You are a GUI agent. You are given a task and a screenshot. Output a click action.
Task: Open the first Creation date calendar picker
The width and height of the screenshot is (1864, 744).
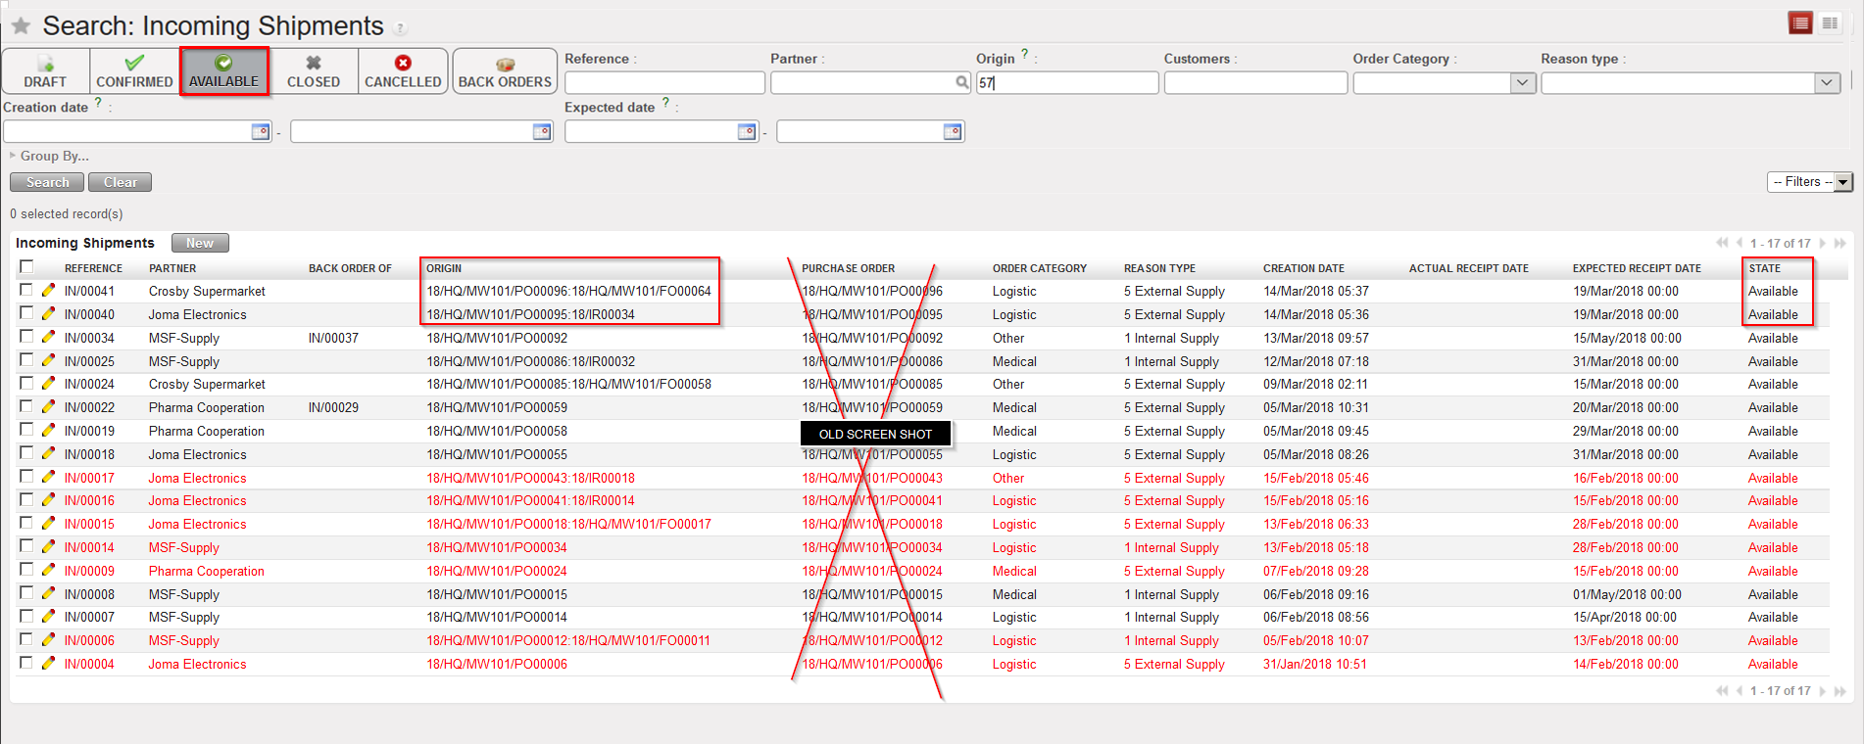261,131
